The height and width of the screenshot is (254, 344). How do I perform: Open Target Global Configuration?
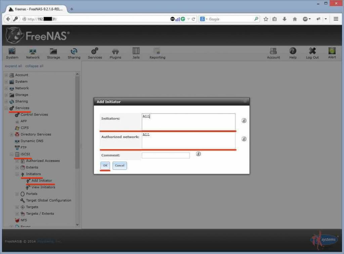coord(48,200)
